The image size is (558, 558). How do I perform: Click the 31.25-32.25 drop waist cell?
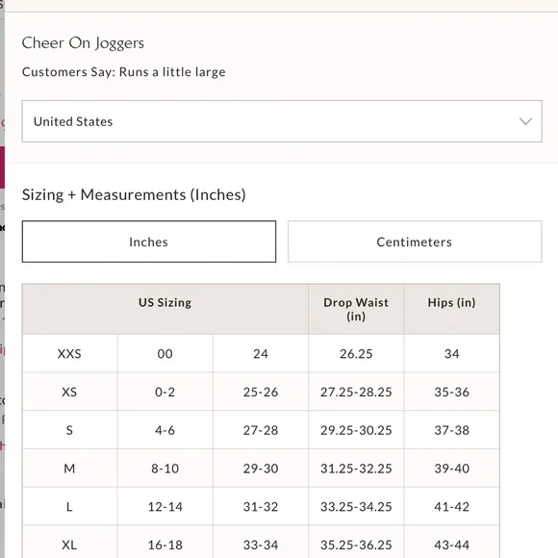click(356, 469)
